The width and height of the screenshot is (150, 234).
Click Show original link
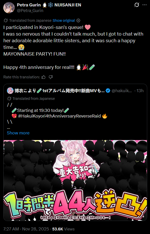click(64, 20)
